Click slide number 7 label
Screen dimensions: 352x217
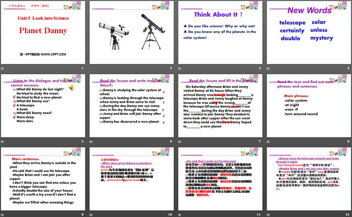click(x=260, y=141)
